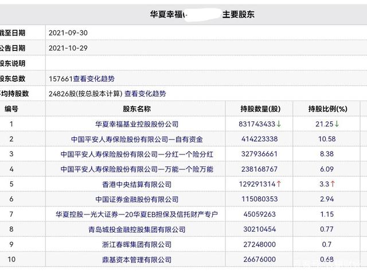Open 华夏幸福基业控股股份公司 shareholder link
The height and width of the screenshot is (274, 367).
point(136,124)
